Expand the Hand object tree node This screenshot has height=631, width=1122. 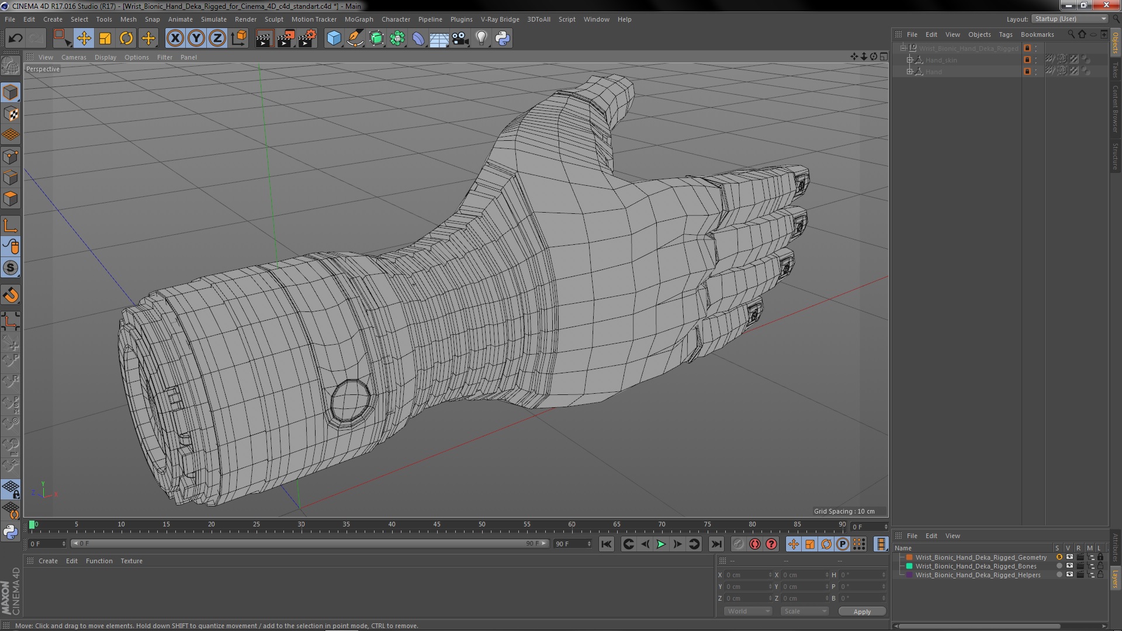(x=909, y=72)
